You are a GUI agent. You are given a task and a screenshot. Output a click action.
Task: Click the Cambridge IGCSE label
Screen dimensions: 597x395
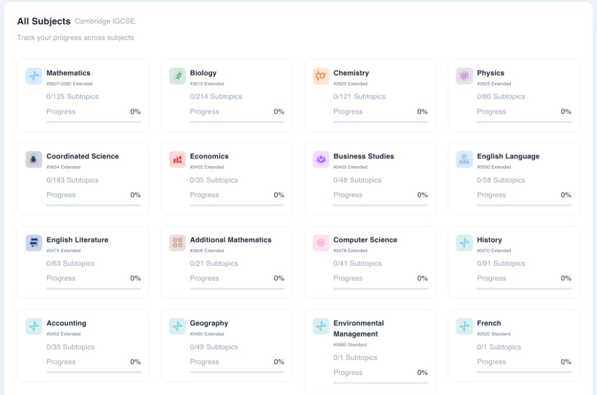104,21
